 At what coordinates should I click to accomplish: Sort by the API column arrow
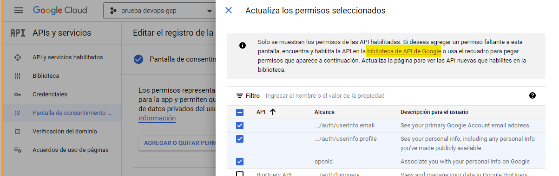[x=272, y=112]
